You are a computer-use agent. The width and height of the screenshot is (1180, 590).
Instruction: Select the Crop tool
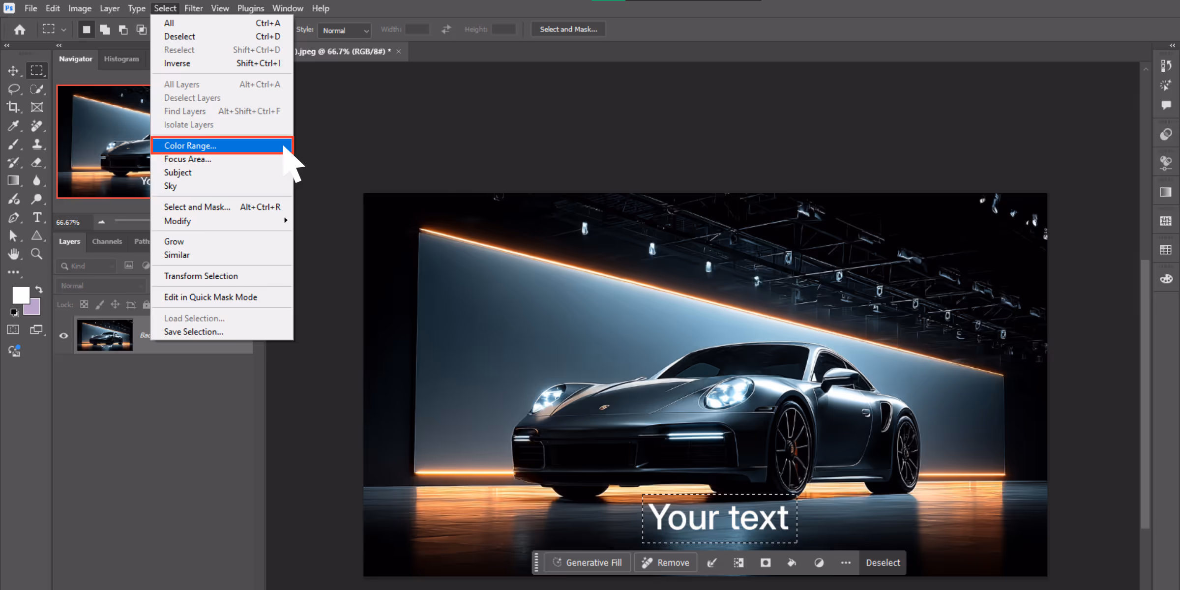click(13, 107)
